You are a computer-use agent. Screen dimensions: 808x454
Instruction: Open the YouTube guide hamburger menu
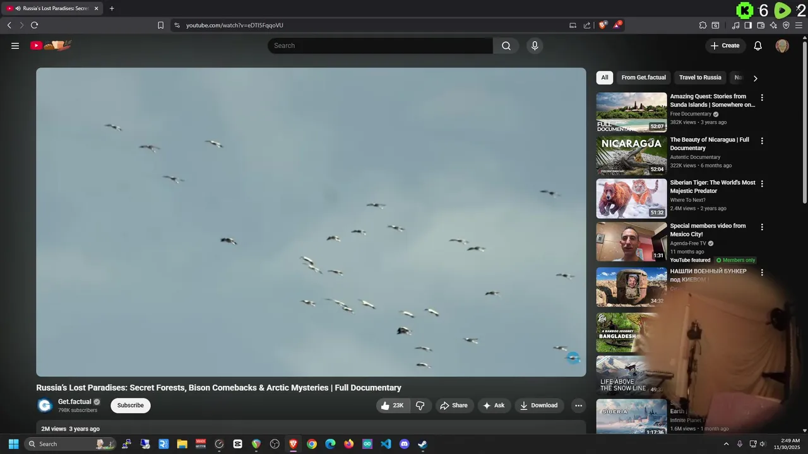[x=15, y=45]
